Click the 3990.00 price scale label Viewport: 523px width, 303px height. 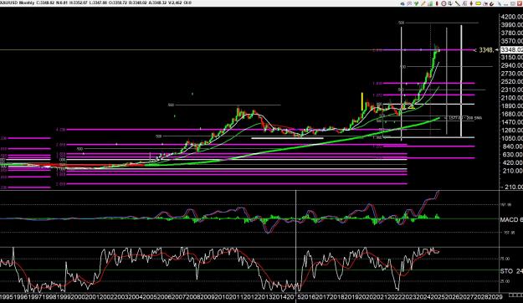511,25
